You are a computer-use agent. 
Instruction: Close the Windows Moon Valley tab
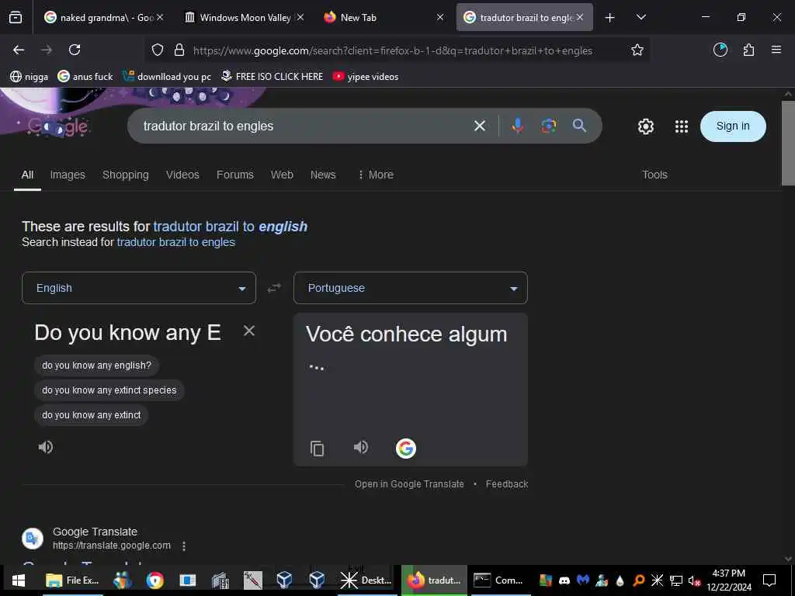(300, 17)
